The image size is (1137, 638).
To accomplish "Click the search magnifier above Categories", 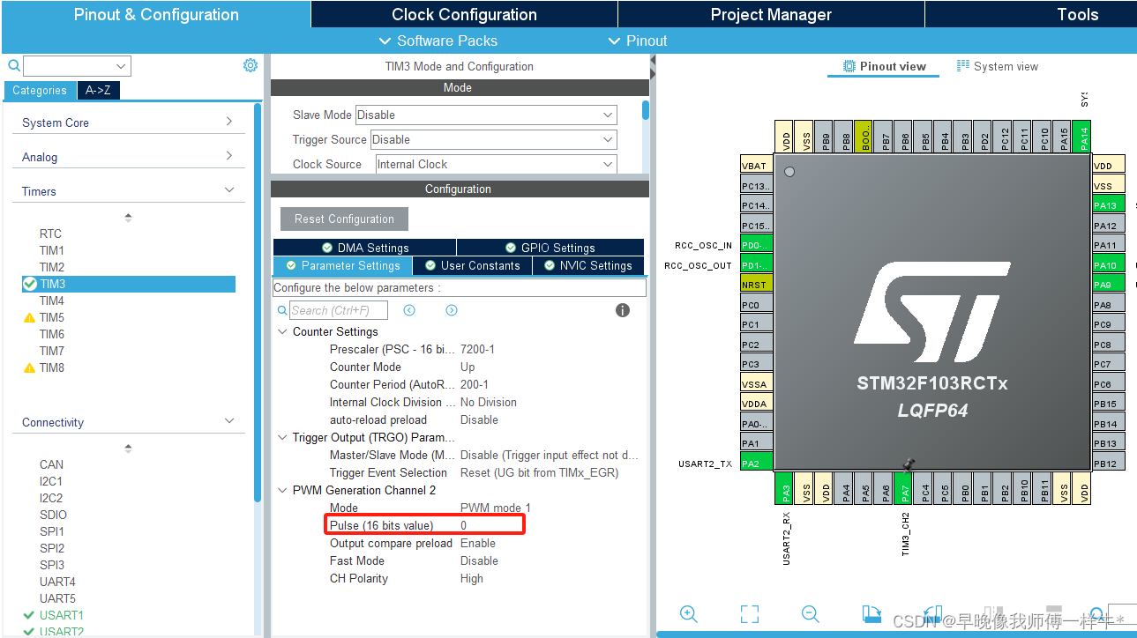I will click(14, 65).
